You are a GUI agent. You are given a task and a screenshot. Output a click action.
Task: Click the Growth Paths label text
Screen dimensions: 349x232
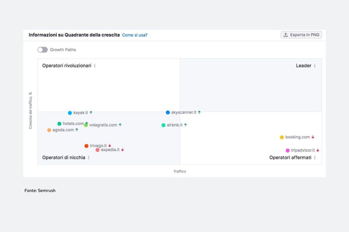63,50
